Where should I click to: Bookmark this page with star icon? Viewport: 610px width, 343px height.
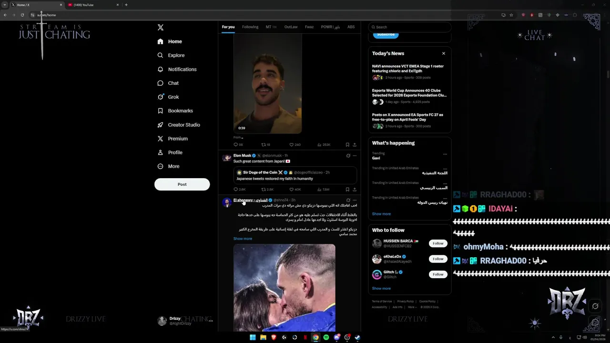(511, 15)
